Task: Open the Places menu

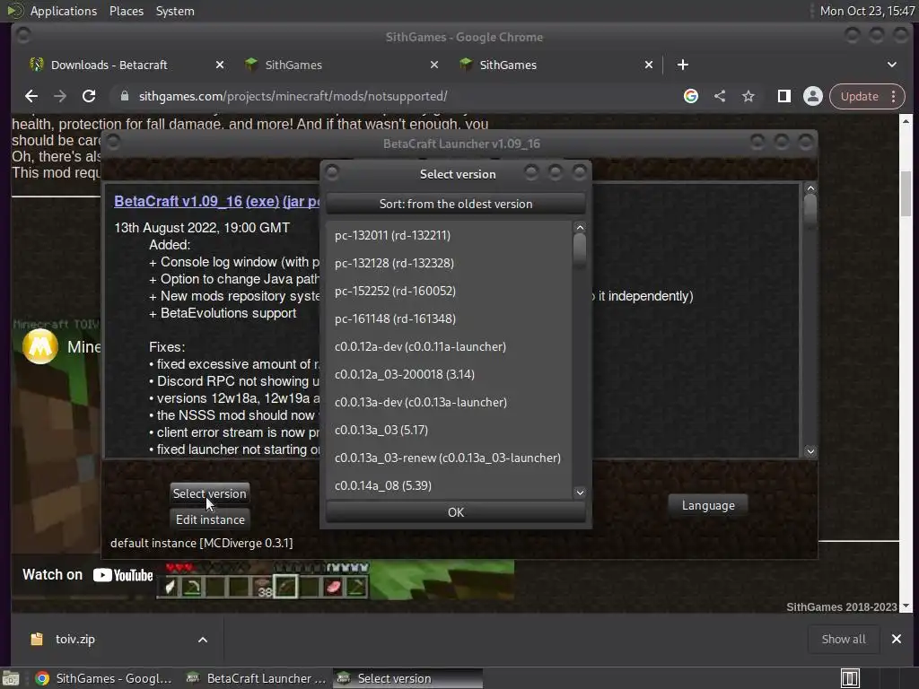Action: point(127,11)
